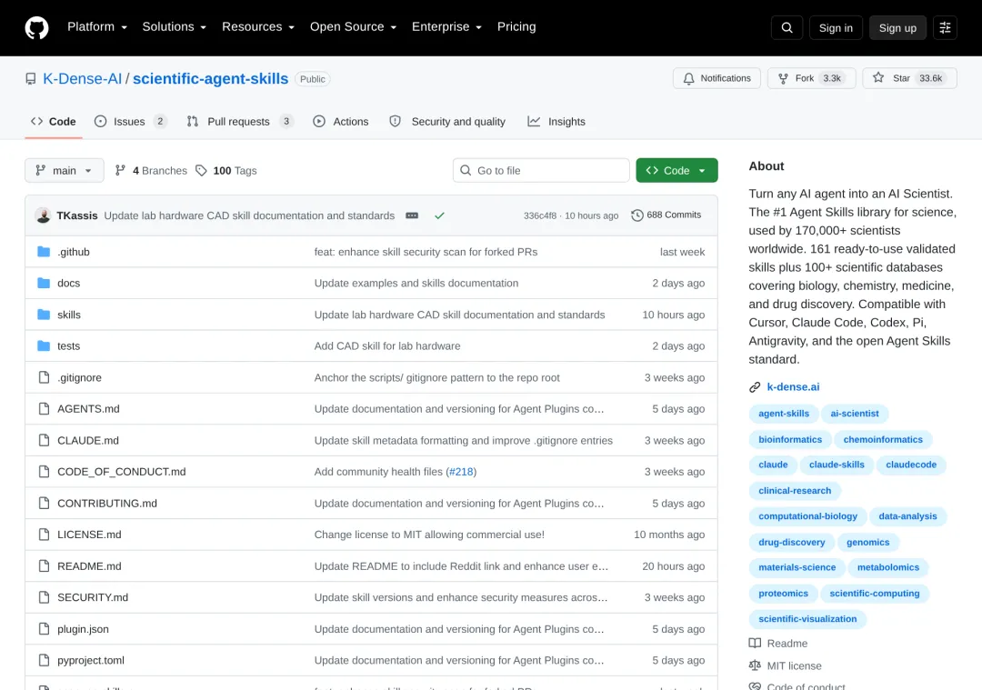
Task: Click the .github folder icon
Action: (44, 252)
